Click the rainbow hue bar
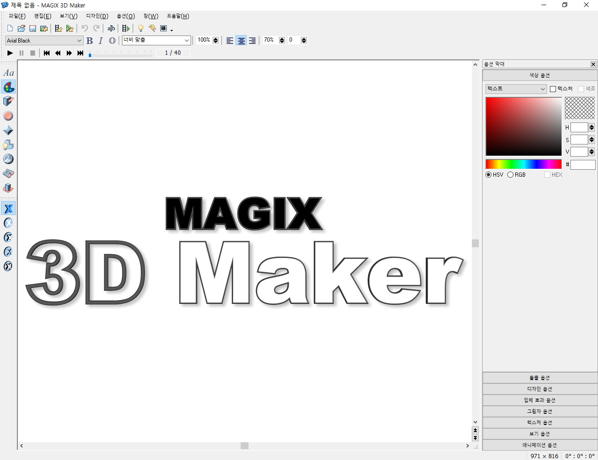The image size is (598, 460). pos(524,164)
